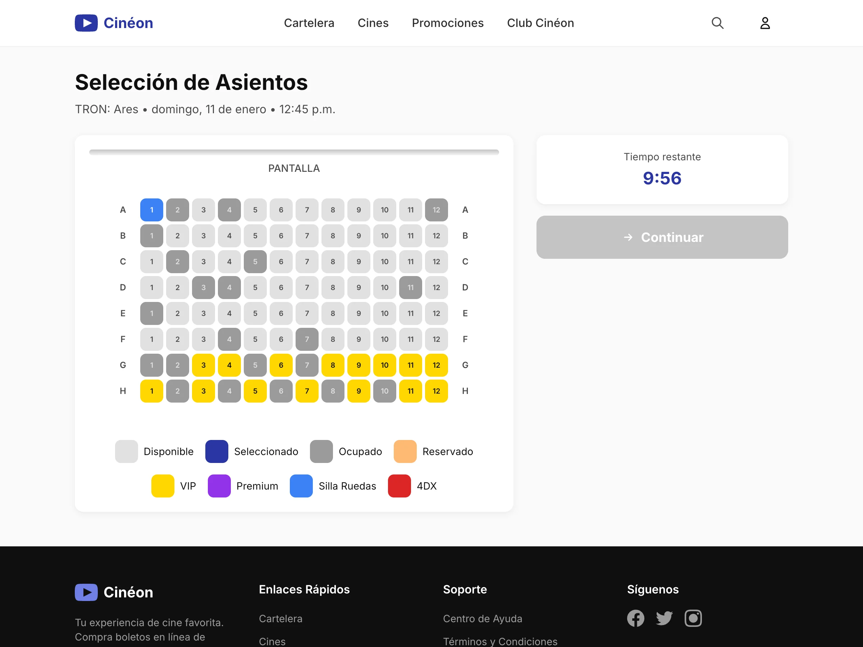Click the Cinéon logo icon in the footer
This screenshot has height=647, width=863.
86,592
